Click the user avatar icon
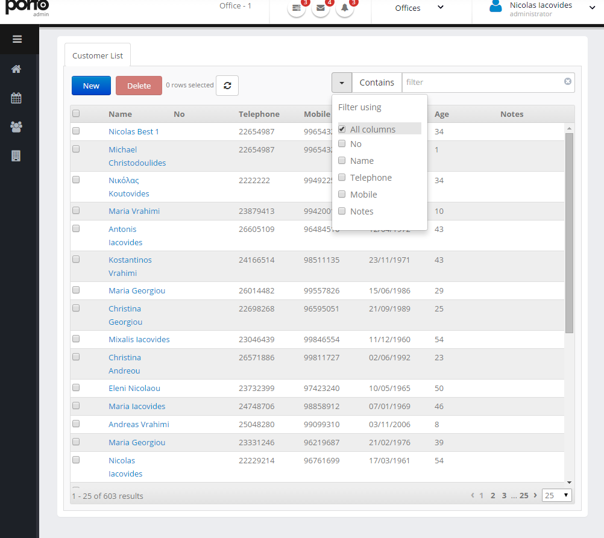This screenshot has width=604, height=538. coord(495,6)
